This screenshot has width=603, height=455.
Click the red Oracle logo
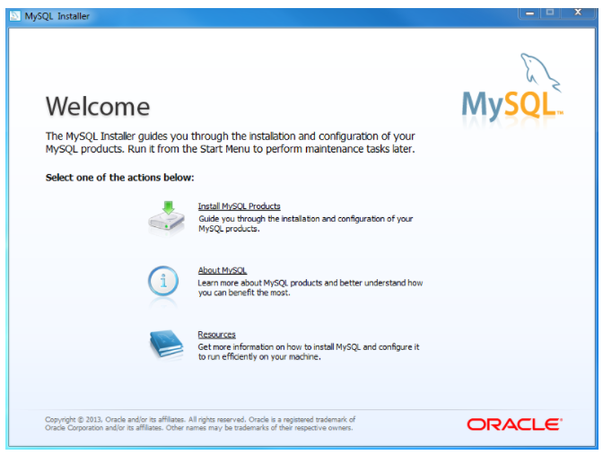pos(514,424)
